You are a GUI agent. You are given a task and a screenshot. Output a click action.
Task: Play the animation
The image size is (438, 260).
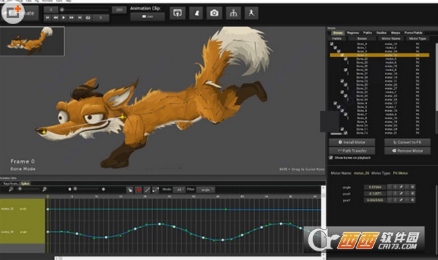[64, 17]
